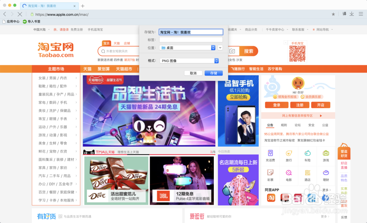Open 彩票 service icon

(x=270, y=175)
